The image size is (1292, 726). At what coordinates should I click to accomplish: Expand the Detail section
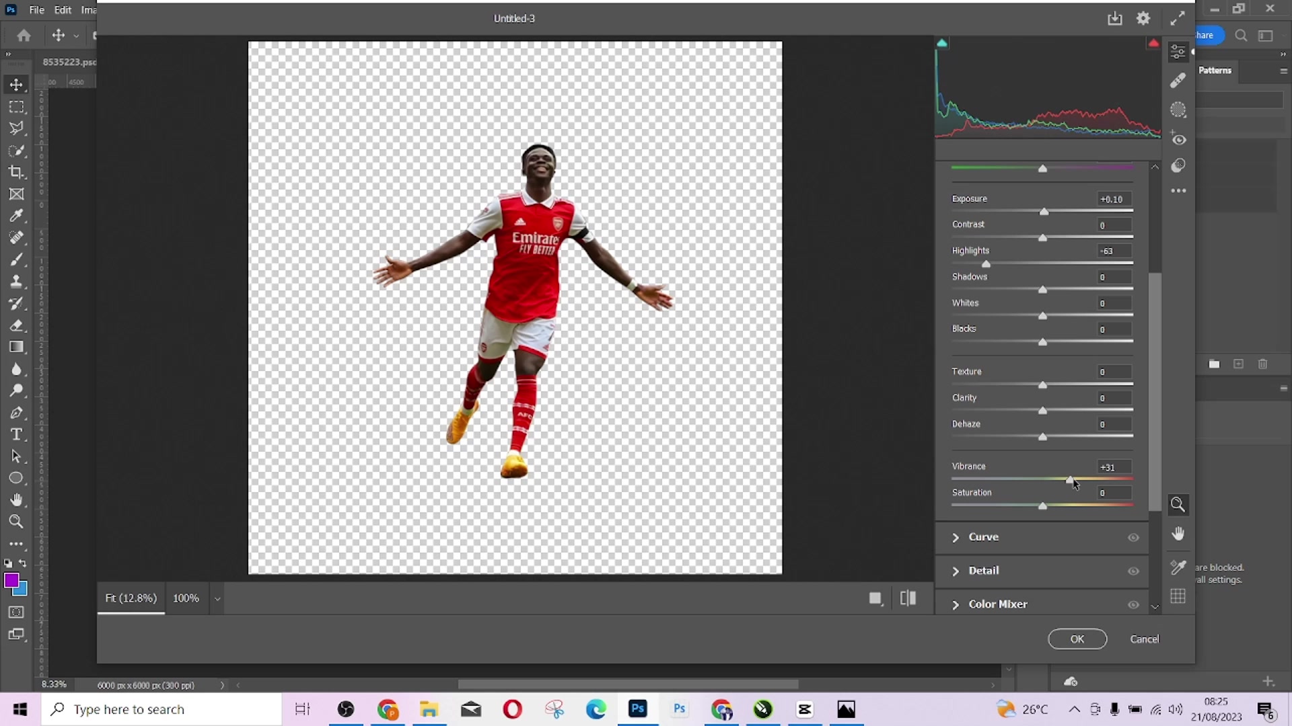(956, 571)
